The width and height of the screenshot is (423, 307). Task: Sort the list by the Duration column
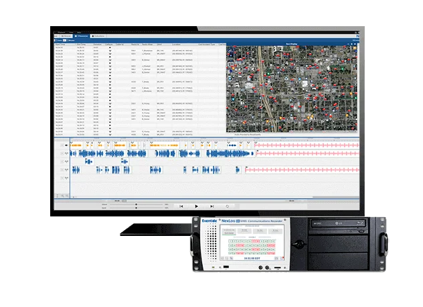pyautogui.click(x=96, y=44)
